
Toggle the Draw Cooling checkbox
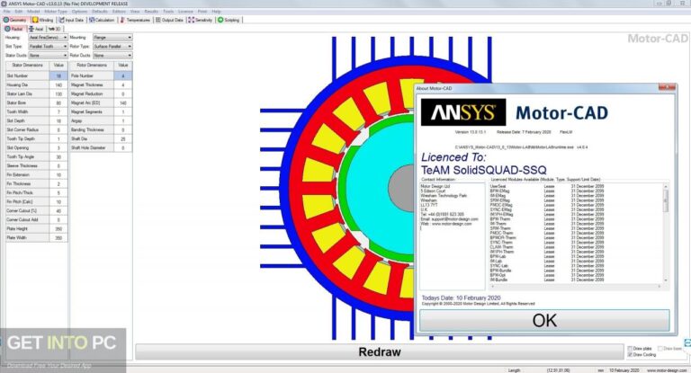tap(630, 354)
